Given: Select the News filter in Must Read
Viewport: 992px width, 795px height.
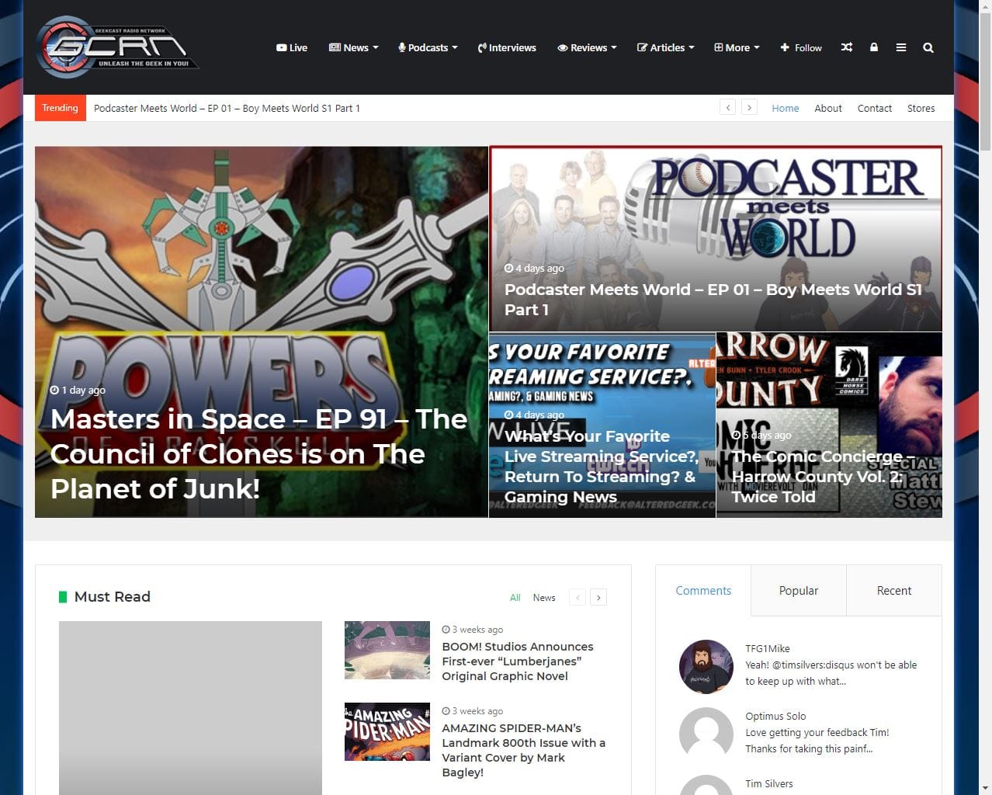Looking at the screenshot, I should (x=544, y=597).
